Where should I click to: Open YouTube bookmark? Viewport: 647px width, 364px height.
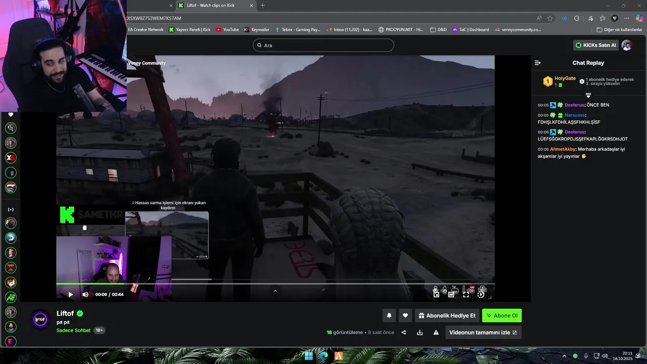point(227,30)
